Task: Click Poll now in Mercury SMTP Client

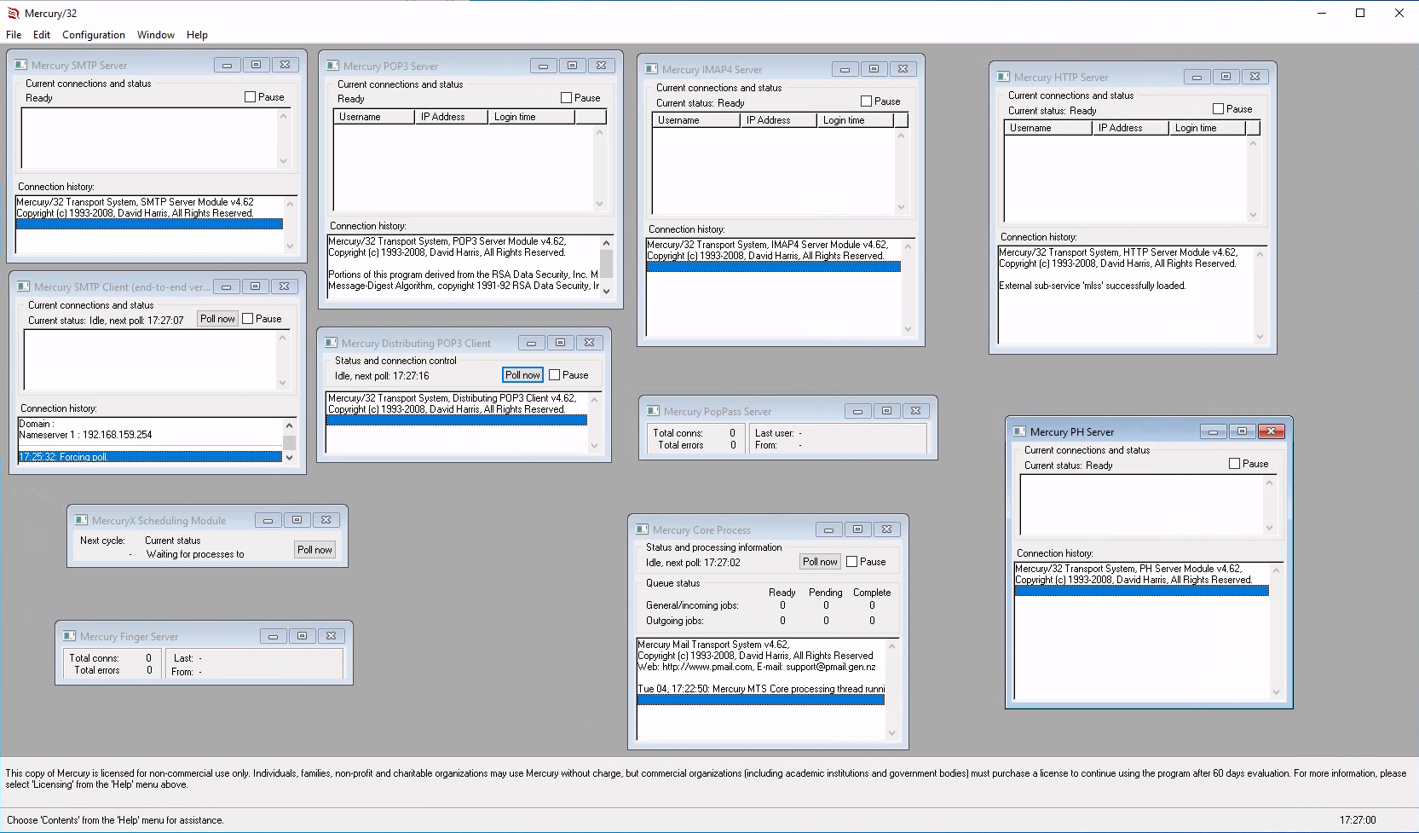Action: (x=217, y=319)
